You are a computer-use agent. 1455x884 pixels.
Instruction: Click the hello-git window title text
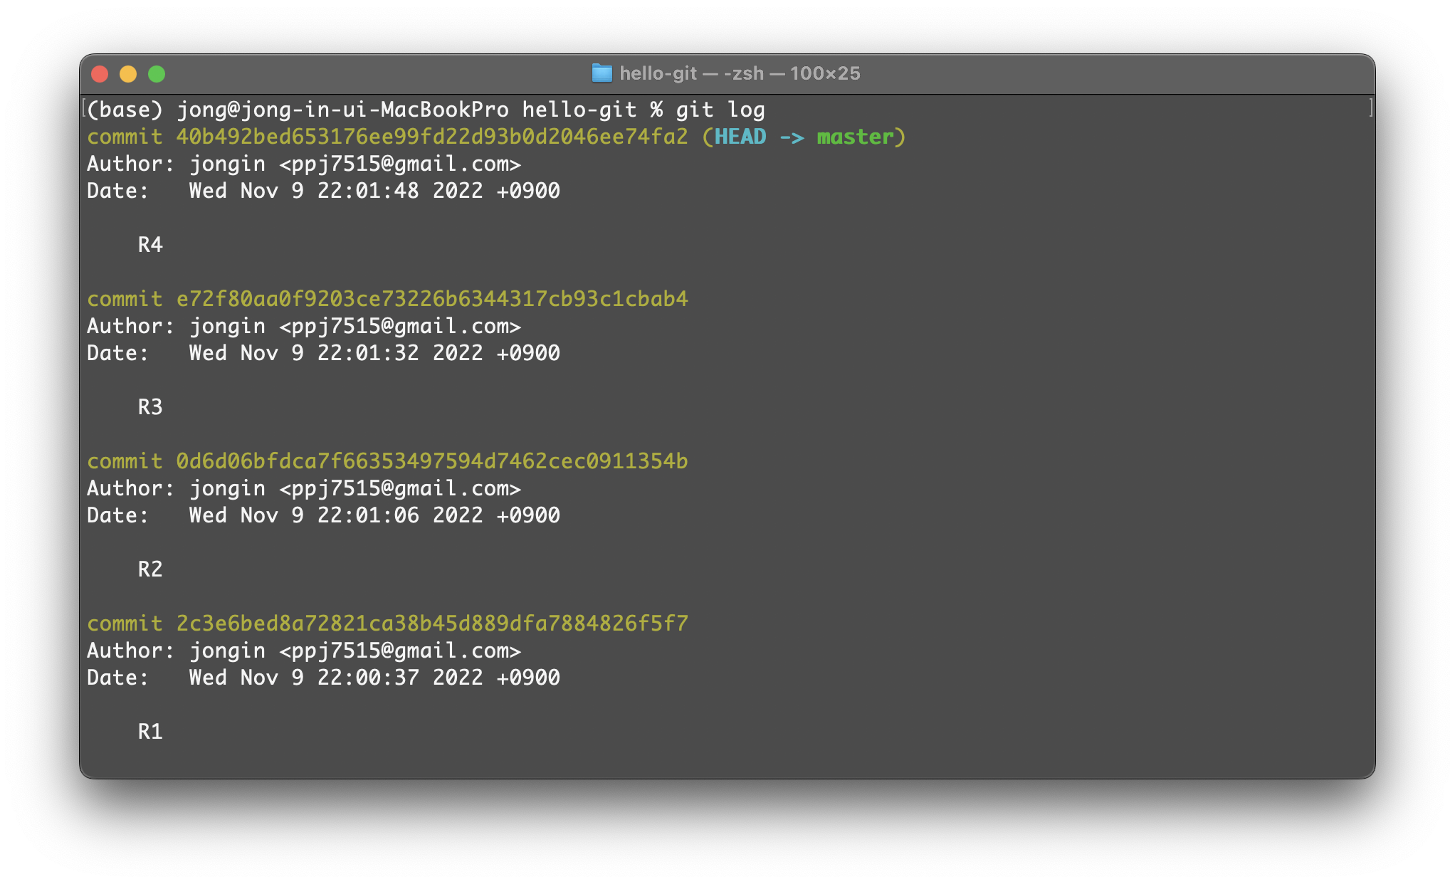pyautogui.click(x=739, y=73)
